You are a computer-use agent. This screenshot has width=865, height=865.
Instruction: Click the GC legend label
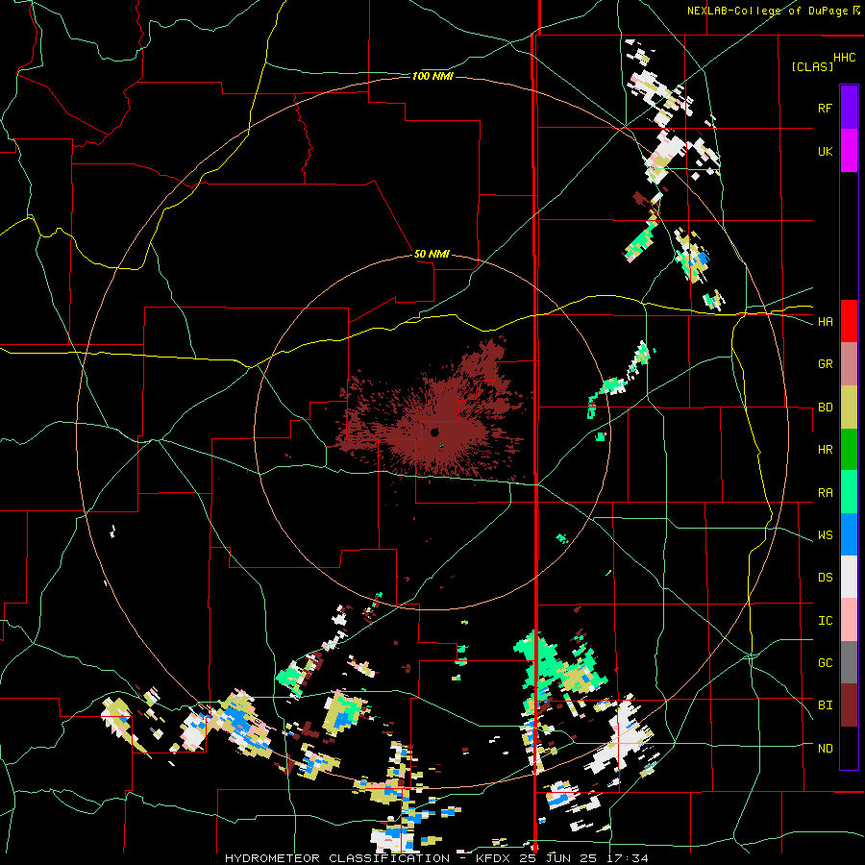coord(825,663)
